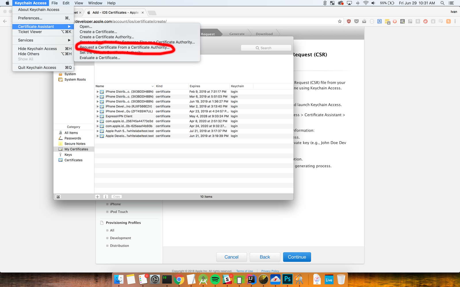
Task: Open the uBlock Origin extension
Action: click(349, 21)
